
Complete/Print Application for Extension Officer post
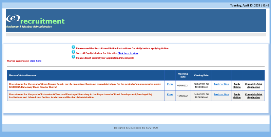253,96
